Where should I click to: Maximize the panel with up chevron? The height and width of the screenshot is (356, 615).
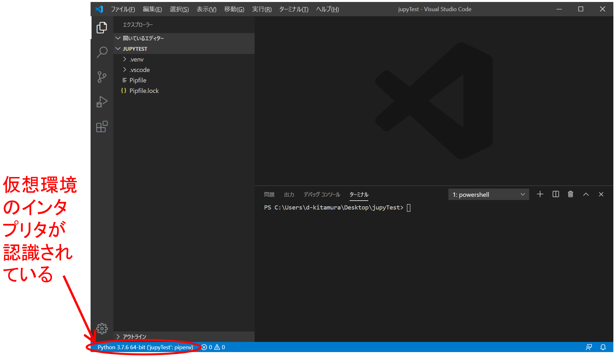click(x=586, y=194)
